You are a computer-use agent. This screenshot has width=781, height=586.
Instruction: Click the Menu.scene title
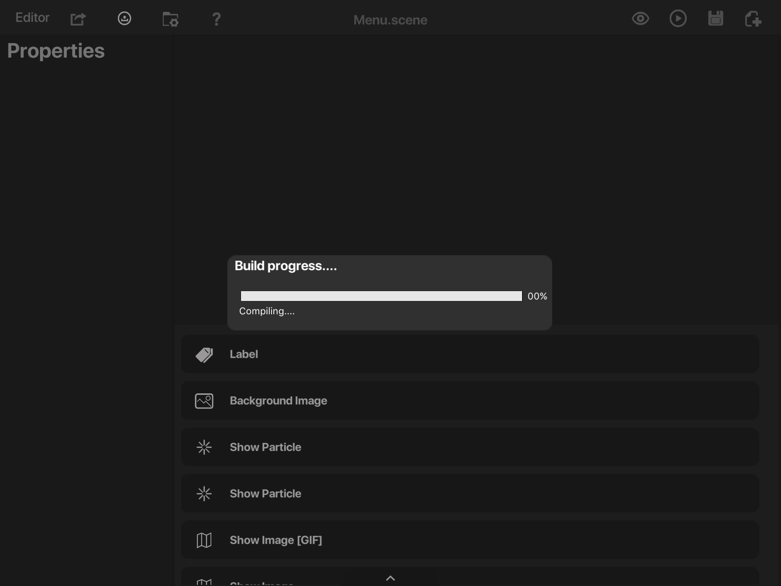pos(390,20)
